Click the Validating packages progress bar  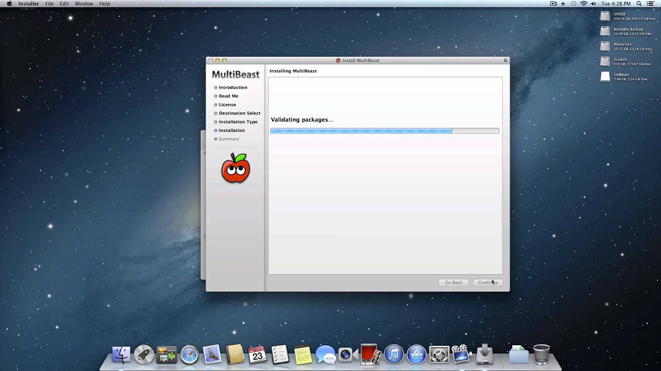[385, 131]
